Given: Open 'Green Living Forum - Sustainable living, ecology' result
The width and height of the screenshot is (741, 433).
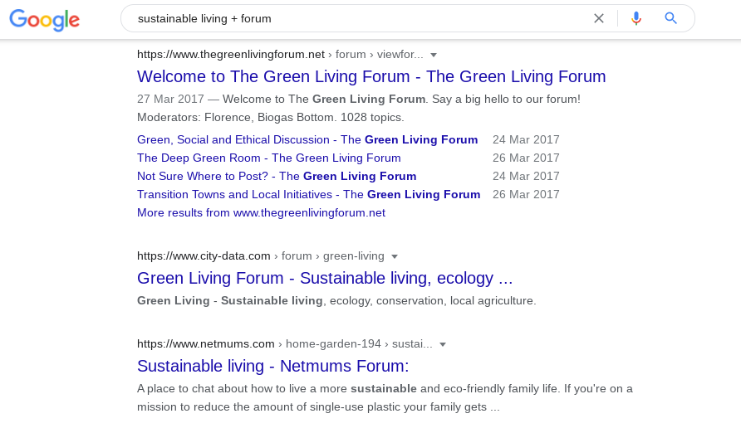Looking at the screenshot, I should coord(325,278).
